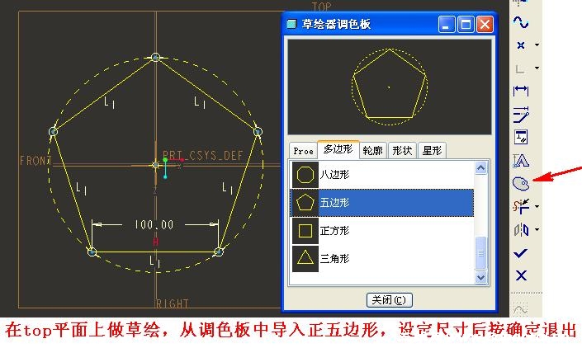Quit the sketch with the X icon

point(521,275)
